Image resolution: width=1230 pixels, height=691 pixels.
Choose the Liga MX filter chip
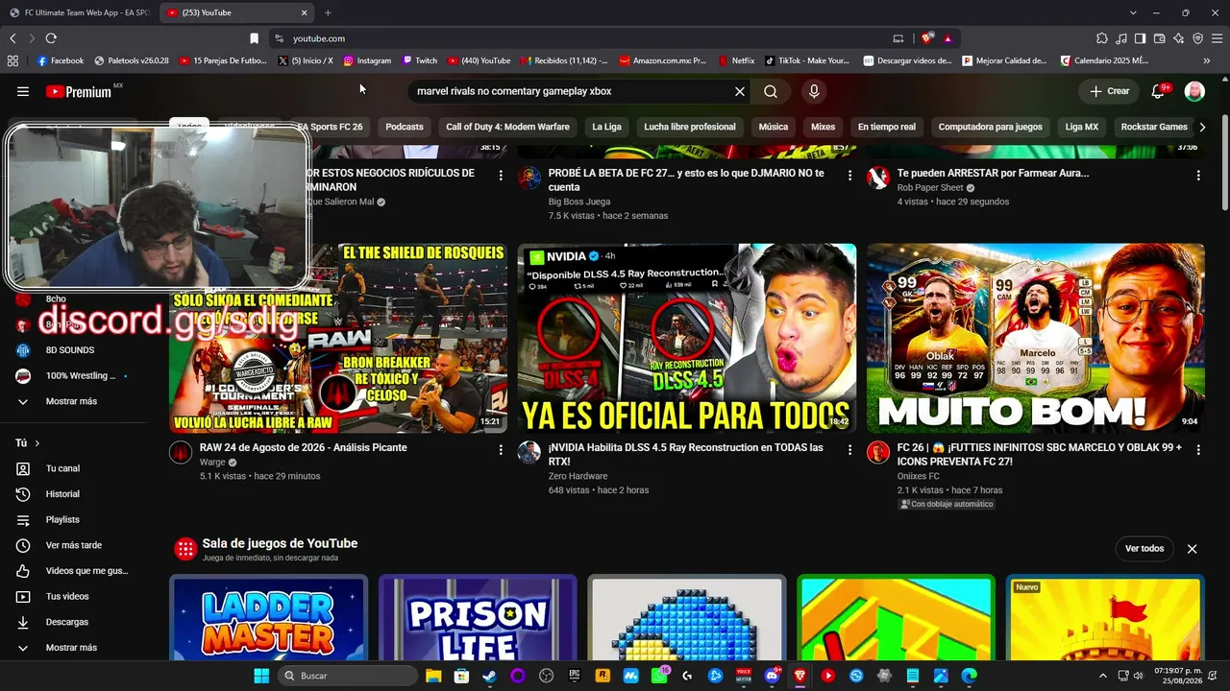(x=1082, y=127)
